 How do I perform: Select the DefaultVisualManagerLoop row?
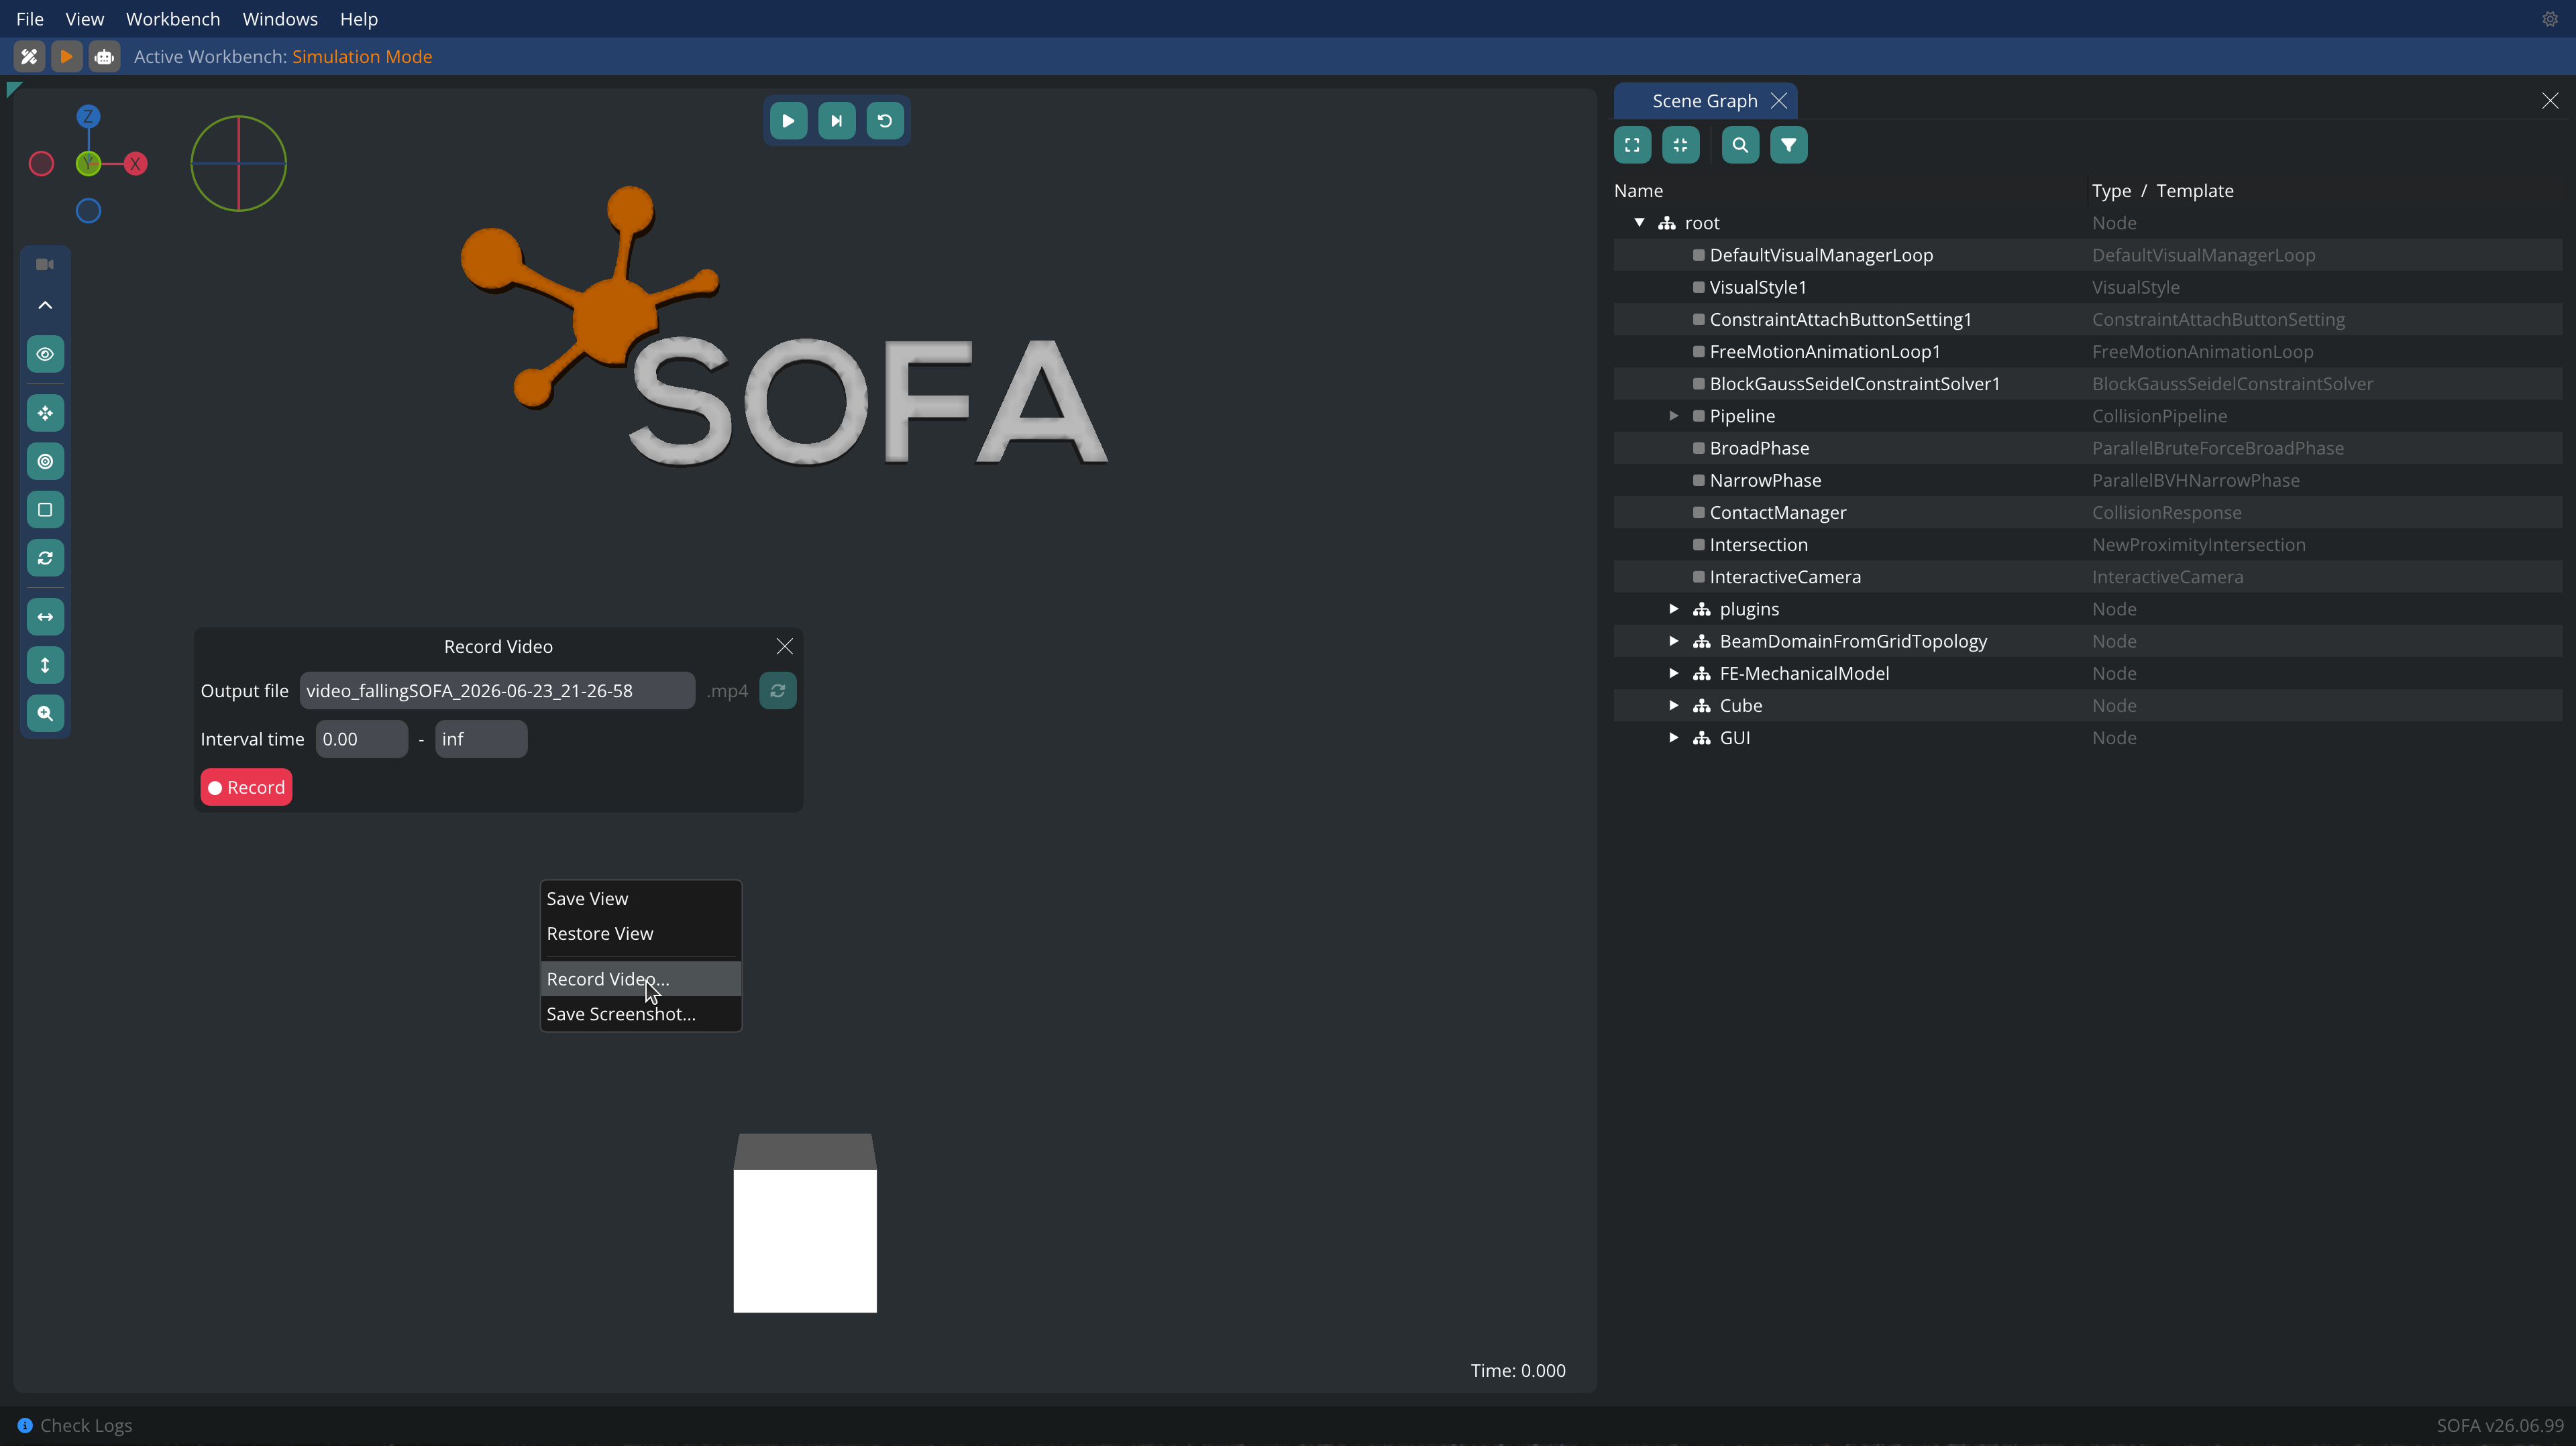2088,255
